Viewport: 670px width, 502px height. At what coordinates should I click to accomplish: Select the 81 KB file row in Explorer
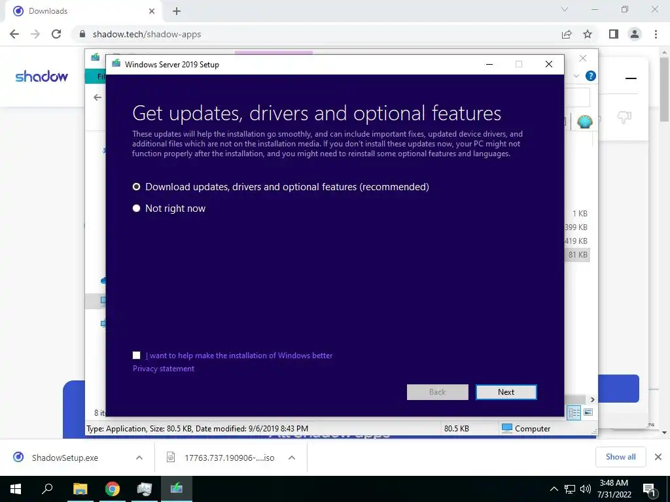pyautogui.click(x=577, y=255)
